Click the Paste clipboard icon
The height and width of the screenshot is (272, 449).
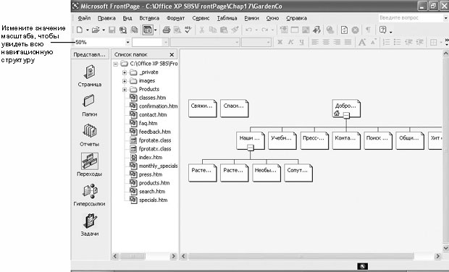click(224, 30)
